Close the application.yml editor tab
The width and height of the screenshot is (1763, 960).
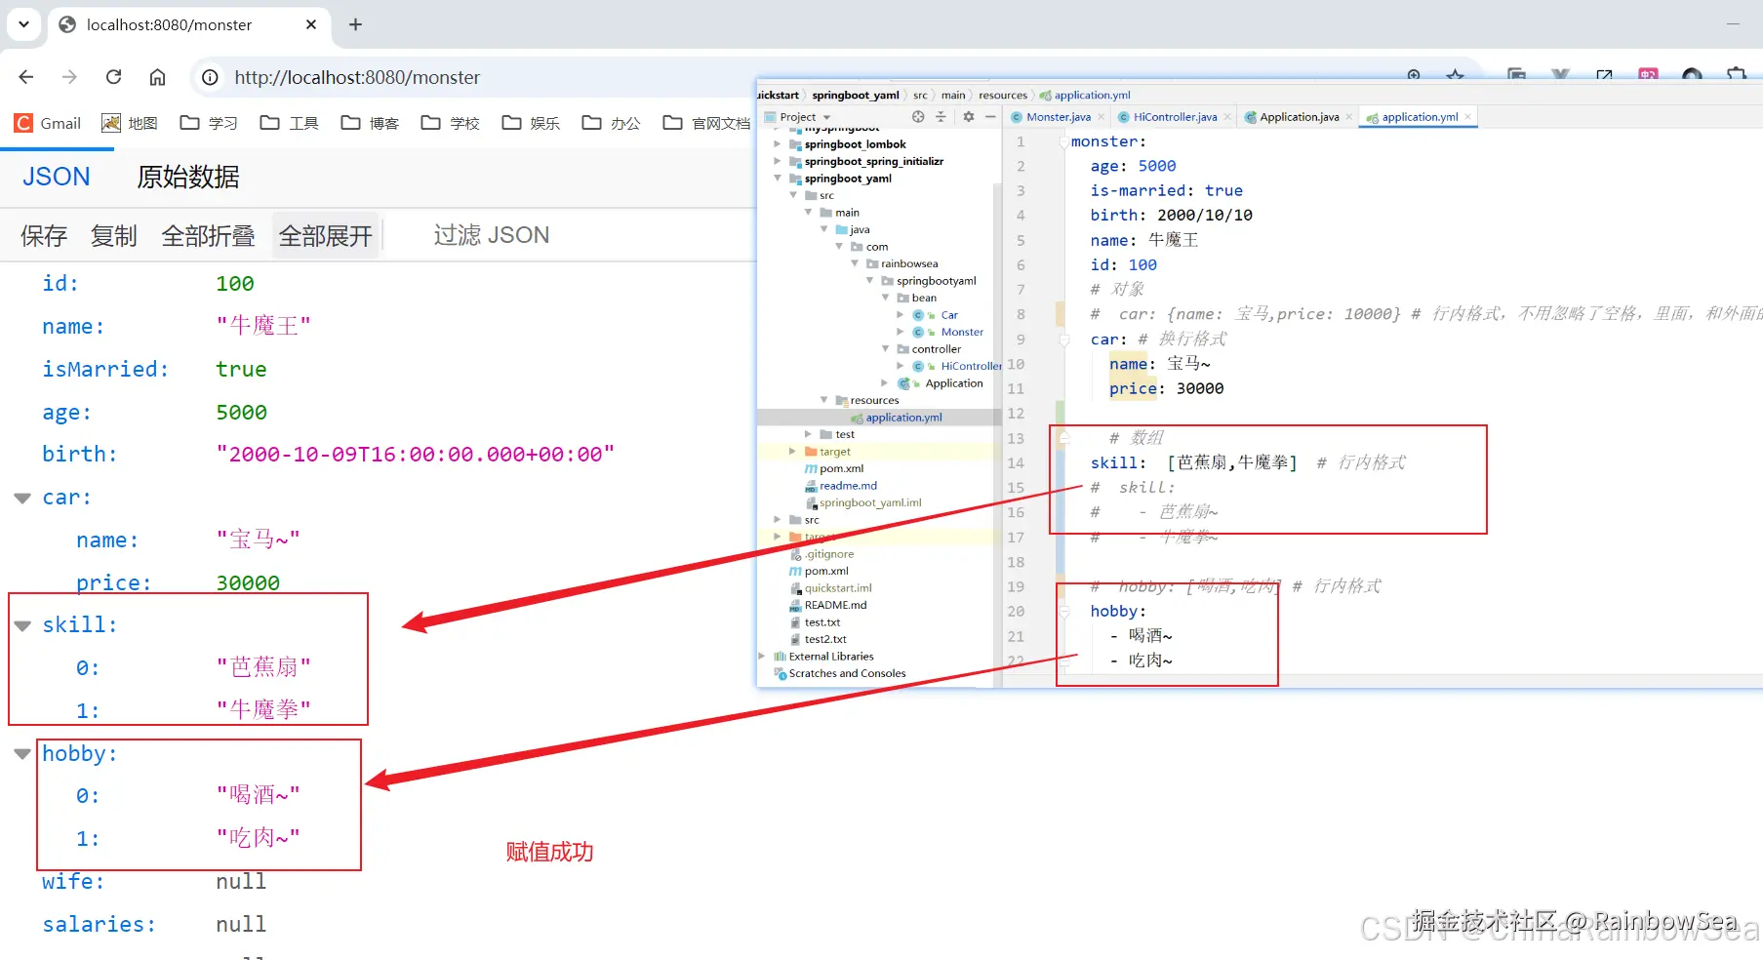pos(1468,117)
